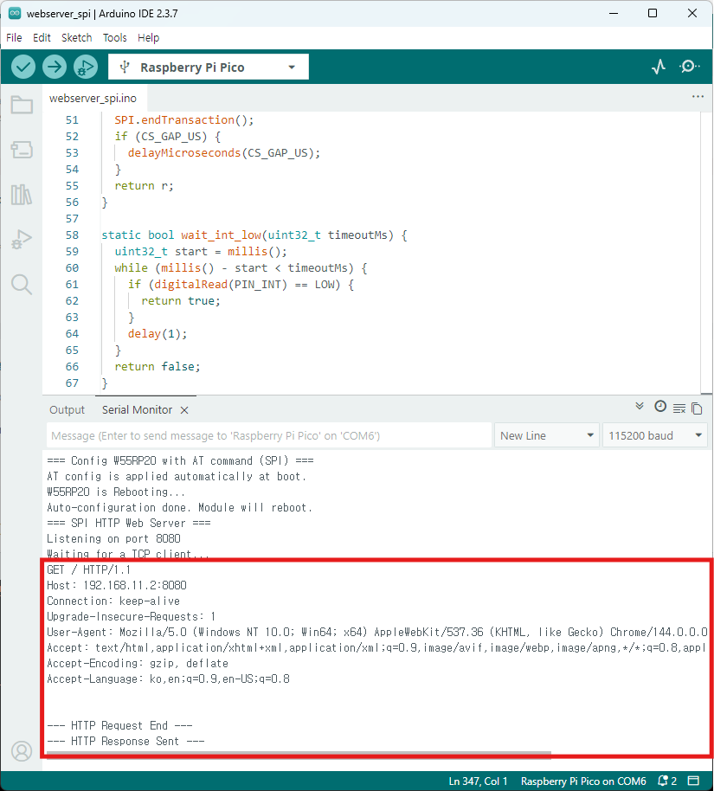The image size is (714, 791).
Task: Open the Sketchbook folder panel
Action: [x=22, y=106]
